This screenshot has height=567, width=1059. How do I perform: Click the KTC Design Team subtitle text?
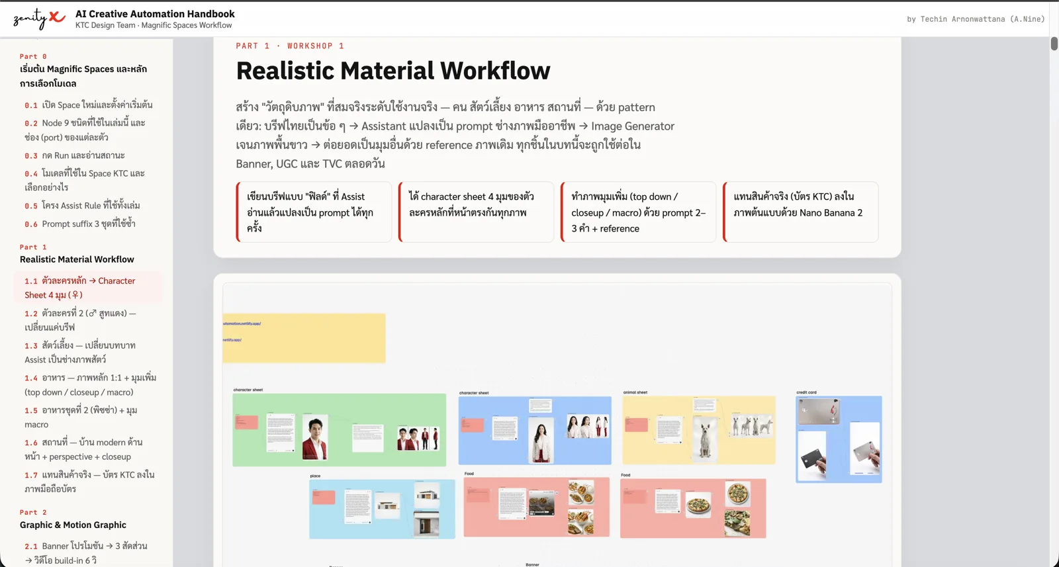click(154, 25)
